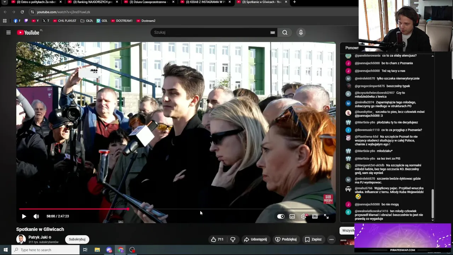The height and width of the screenshot is (255, 453).
Task: Expand the OLD\ bookmarks folder
Action: point(87,21)
